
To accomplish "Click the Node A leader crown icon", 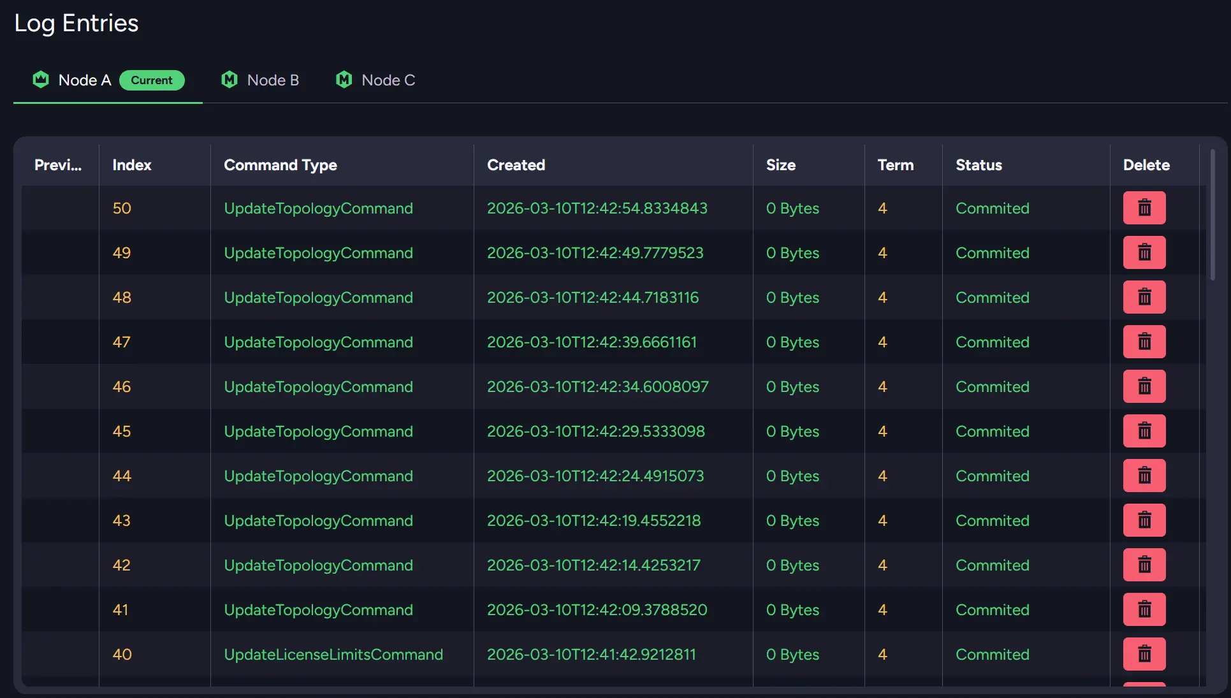I will [41, 80].
